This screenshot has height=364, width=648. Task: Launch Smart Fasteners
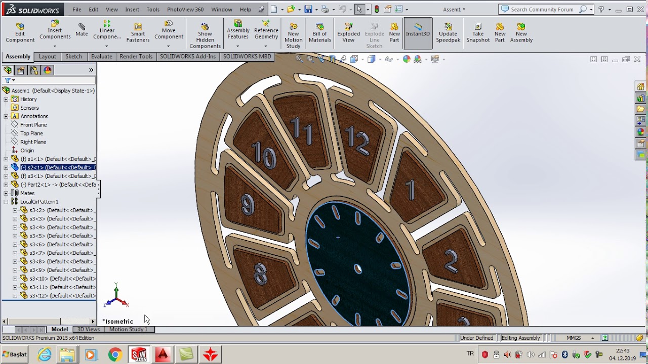pos(138,33)
